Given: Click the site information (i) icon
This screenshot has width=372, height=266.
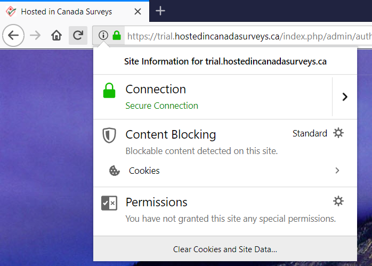Looking at the screenshot, I should click(103, 35).
